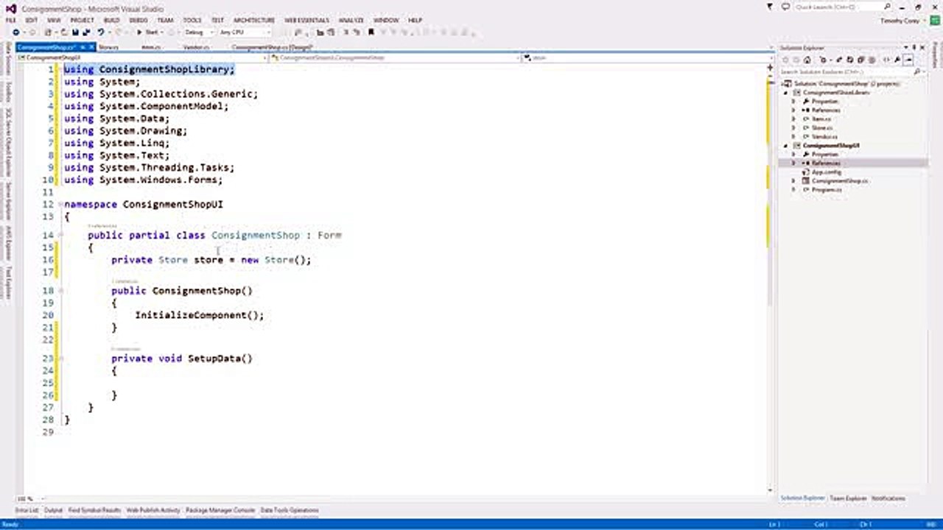Click the Undo toolbar icon
This screenshot has height=530, width=943.
pyautogui.click(x=100, y=32)
